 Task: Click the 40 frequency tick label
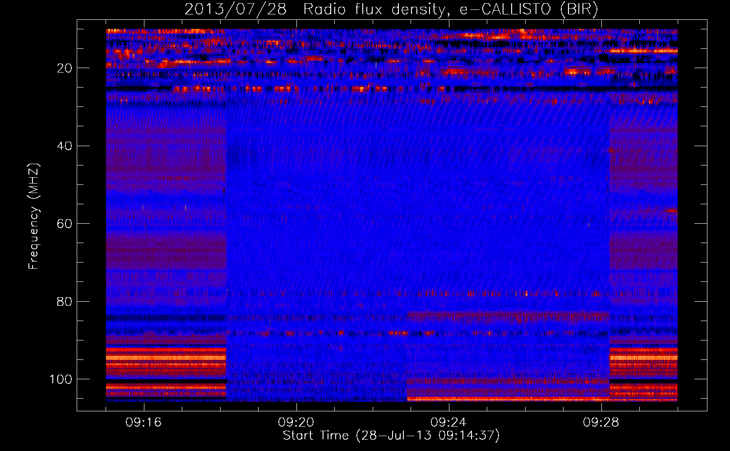pos(65,146)
